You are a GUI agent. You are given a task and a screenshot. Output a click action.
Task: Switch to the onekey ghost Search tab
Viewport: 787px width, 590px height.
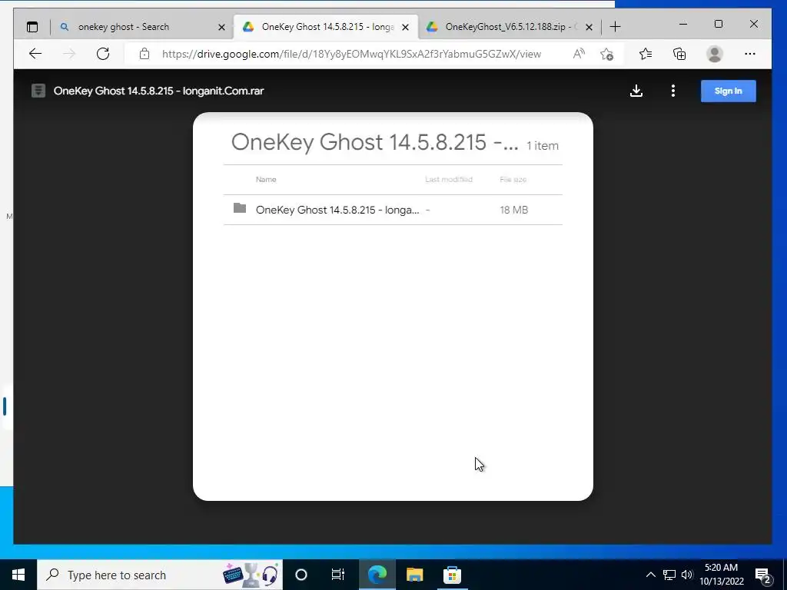[x=141, y=27]
